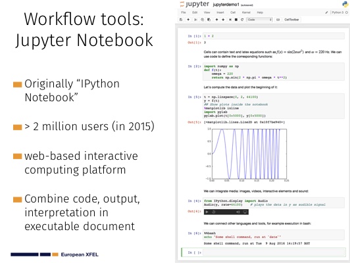Interrupt the kernel with the stop icon
Viewport: 350px width, 263px height.
point(236,20)
